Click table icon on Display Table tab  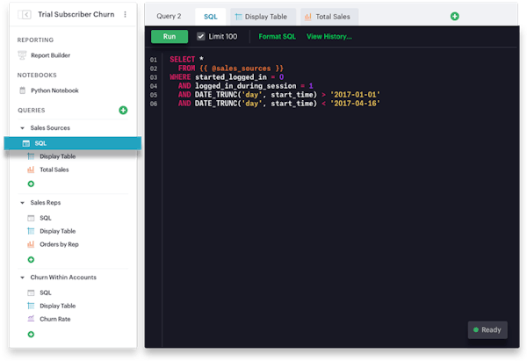point(239,17)
